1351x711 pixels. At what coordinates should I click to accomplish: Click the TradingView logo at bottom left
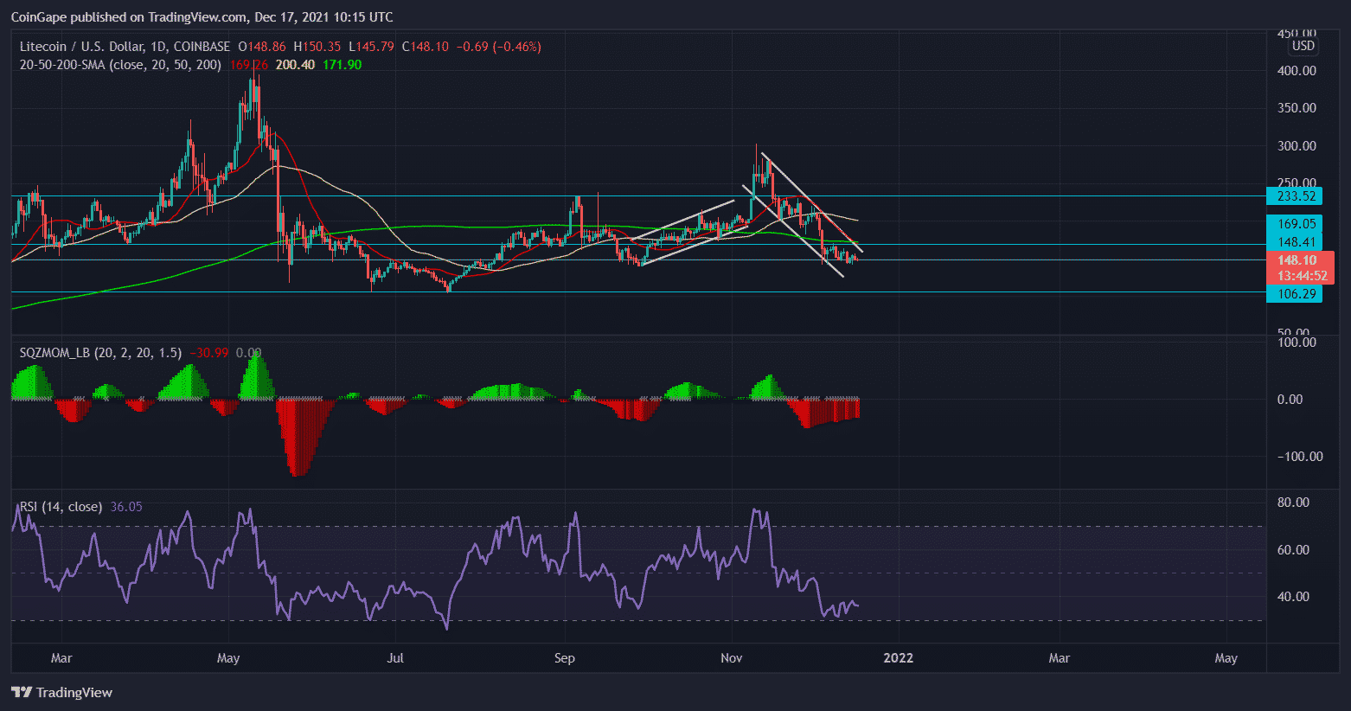[x=62, y=692]
